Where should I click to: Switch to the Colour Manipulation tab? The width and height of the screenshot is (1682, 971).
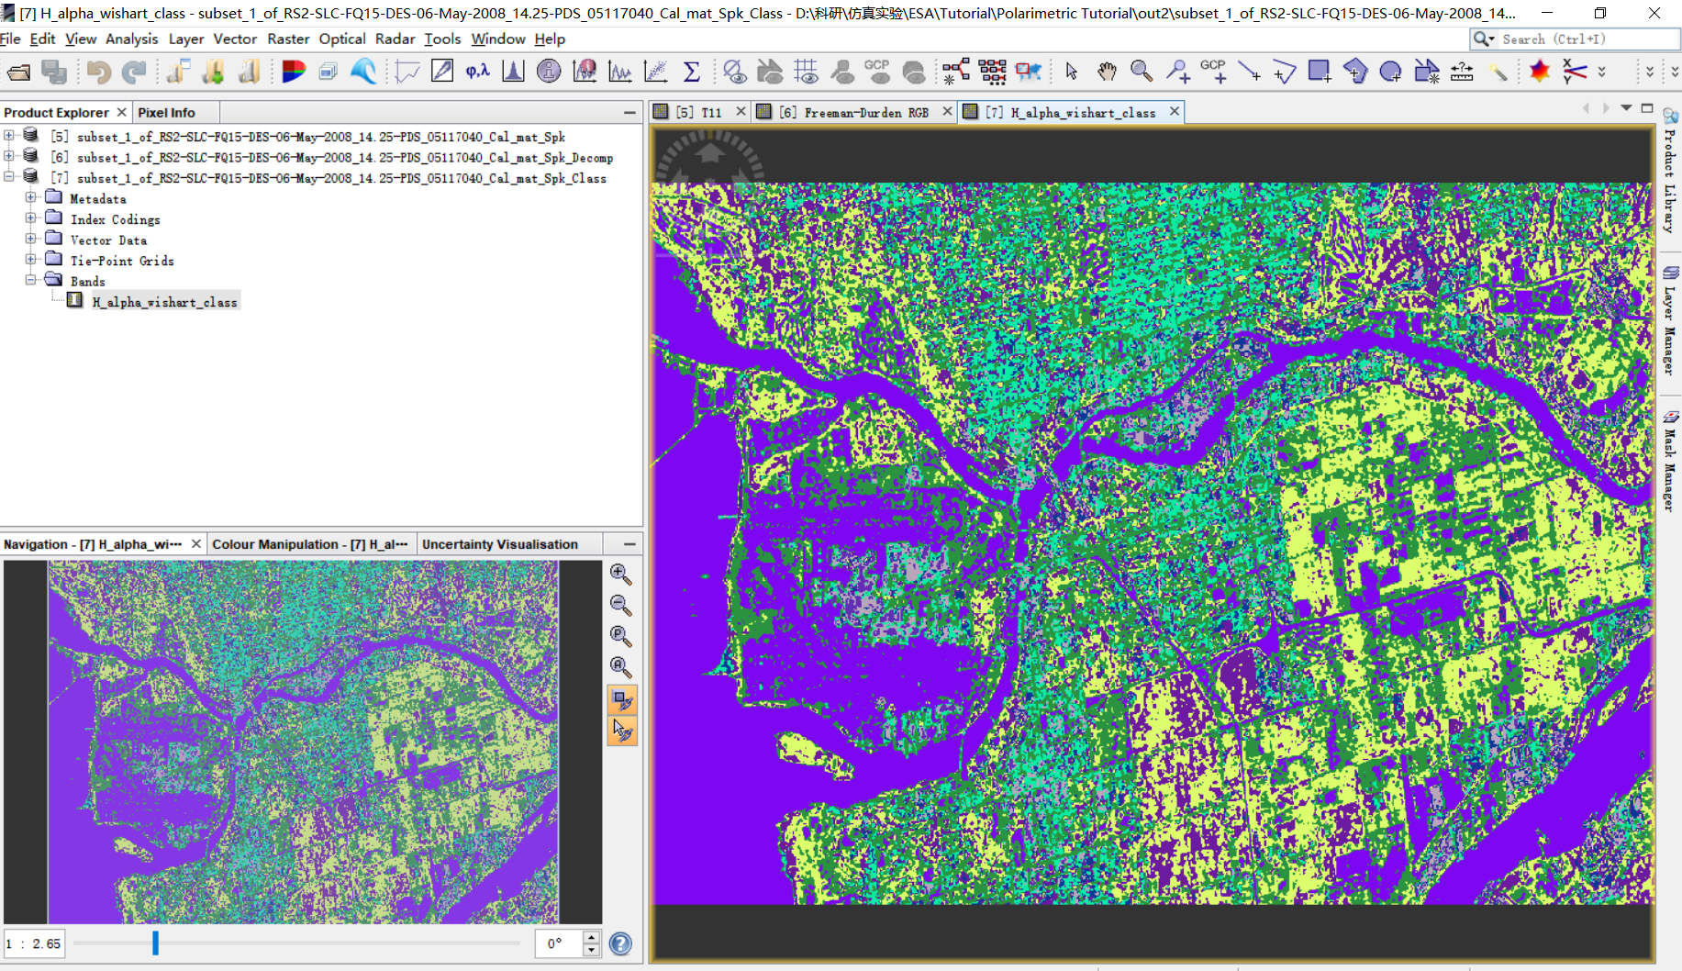310,544
